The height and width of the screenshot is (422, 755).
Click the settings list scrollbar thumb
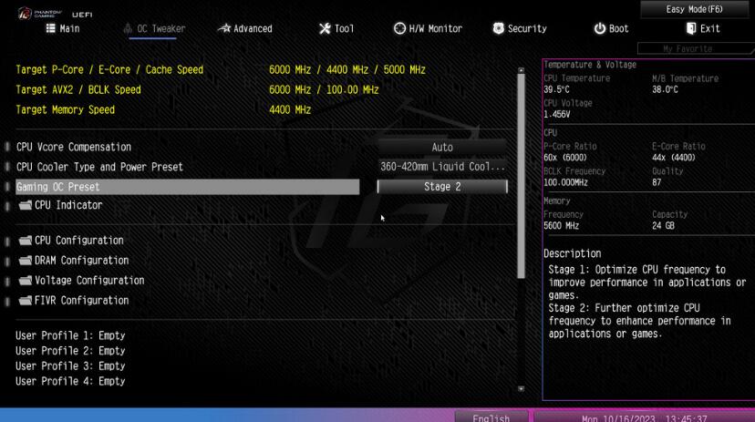click(x=521, y=176)
